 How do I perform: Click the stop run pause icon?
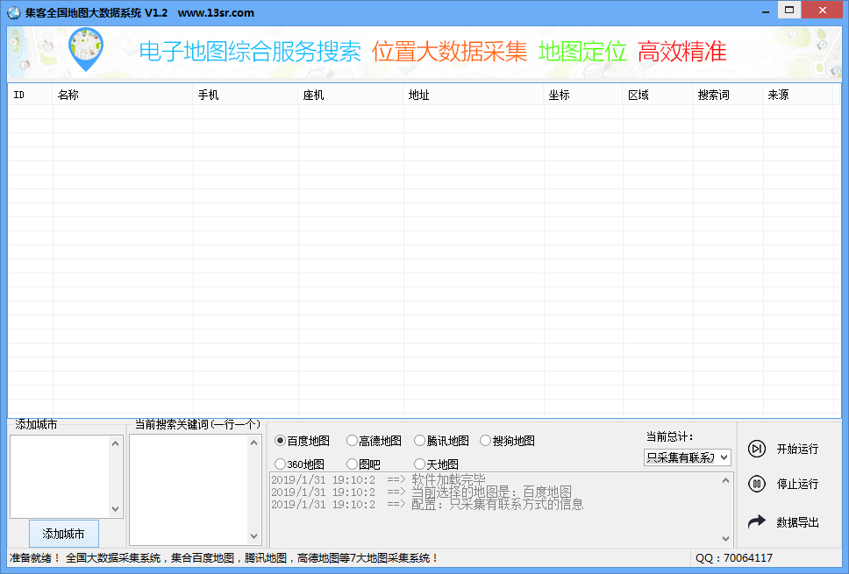pos(756,484)
